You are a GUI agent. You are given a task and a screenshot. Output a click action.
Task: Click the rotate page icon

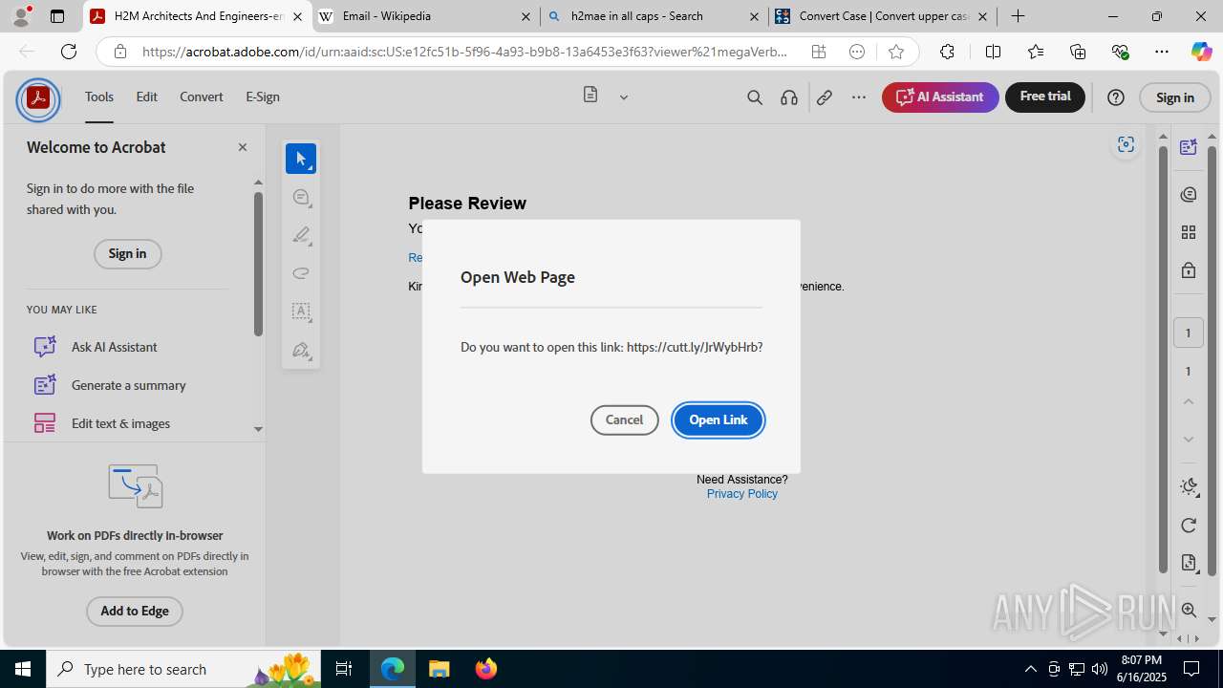coord(1189,525)
